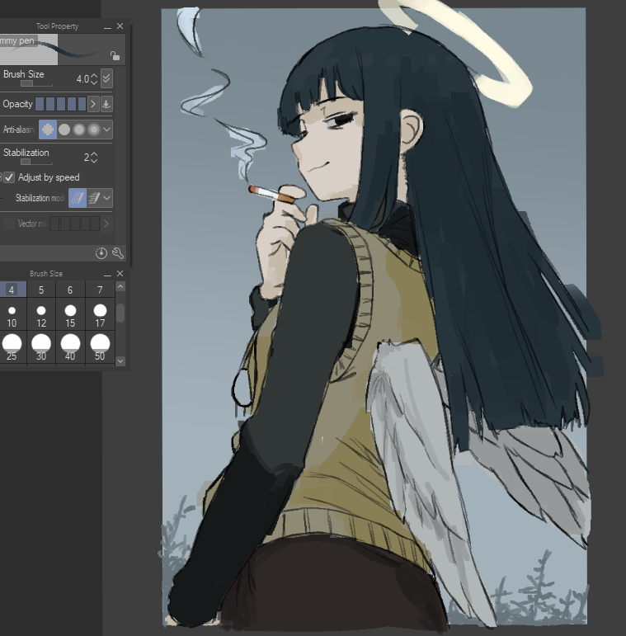Click reset tool property to default icon
626x636 pixels.
(101, 253)
